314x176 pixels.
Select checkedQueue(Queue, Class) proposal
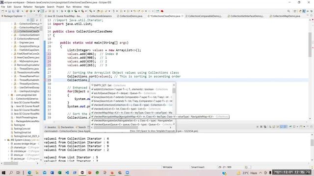(132, 124)
